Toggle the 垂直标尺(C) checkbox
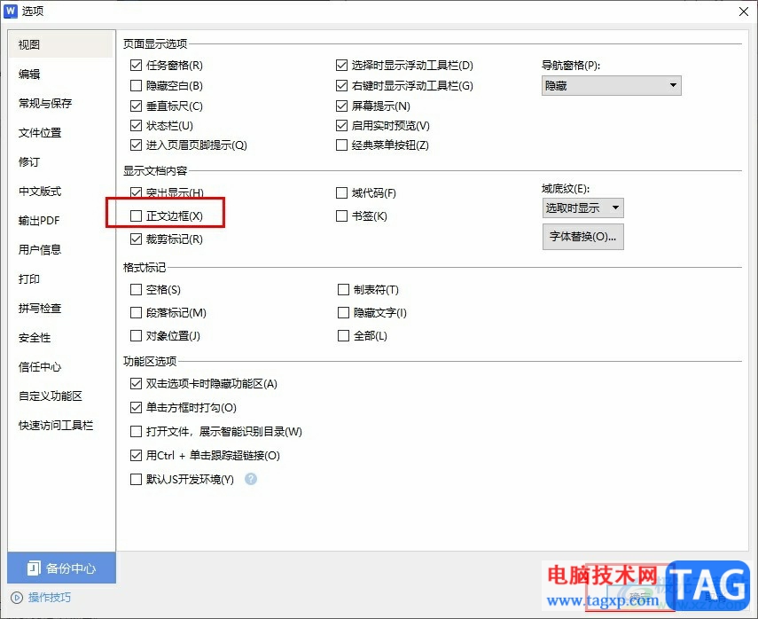The width and height of the screenshot is (758, 619). pyautogui.click(x=136, y=106)
